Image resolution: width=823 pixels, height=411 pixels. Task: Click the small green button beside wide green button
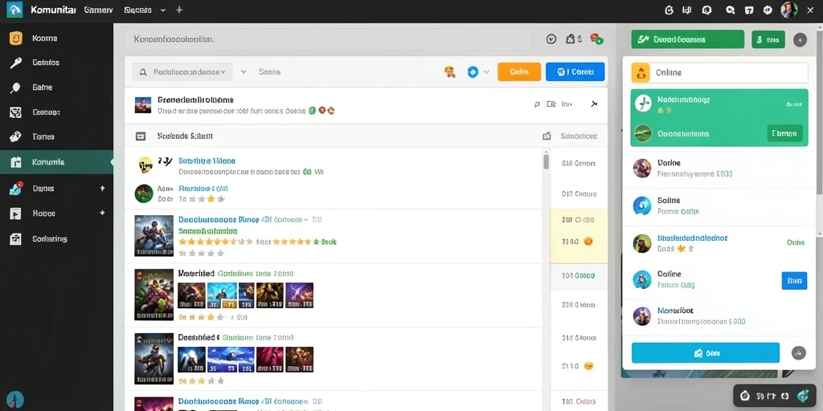coord(768,39)
